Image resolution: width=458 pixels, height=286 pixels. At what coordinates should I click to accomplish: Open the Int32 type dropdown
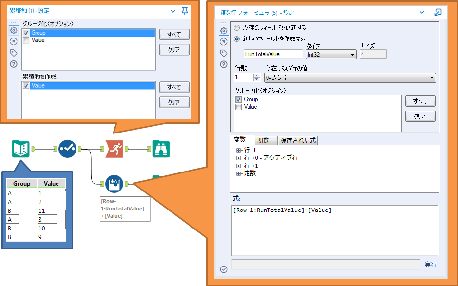click(x=331, y=55)
